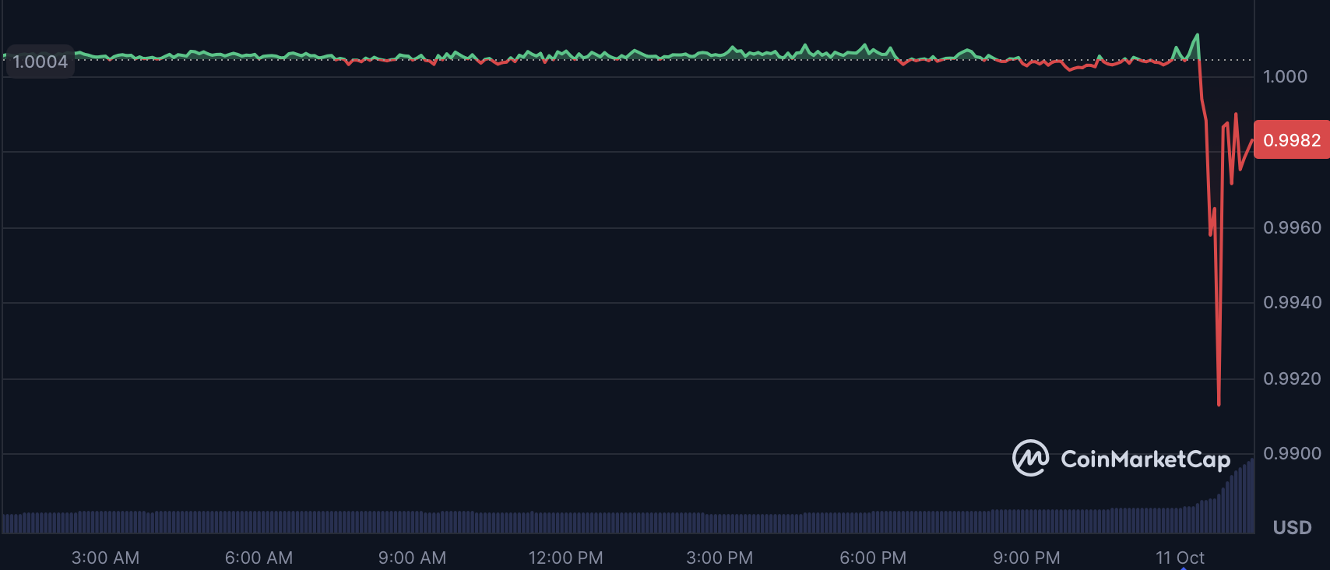Click the 1.0004 opening price label

[x=40, y=62]
